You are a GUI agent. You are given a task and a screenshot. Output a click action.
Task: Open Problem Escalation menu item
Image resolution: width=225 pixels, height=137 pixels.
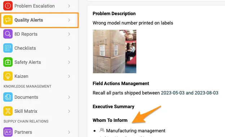coord(39,6)
